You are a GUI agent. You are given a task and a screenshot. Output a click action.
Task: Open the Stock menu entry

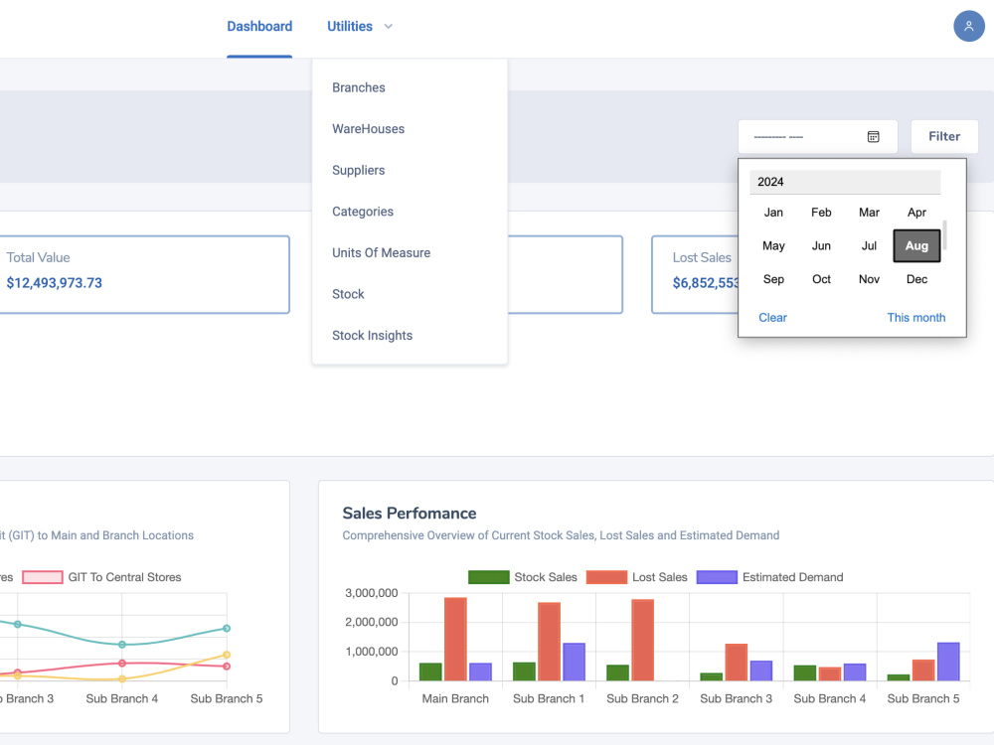(x=348, y=294)
